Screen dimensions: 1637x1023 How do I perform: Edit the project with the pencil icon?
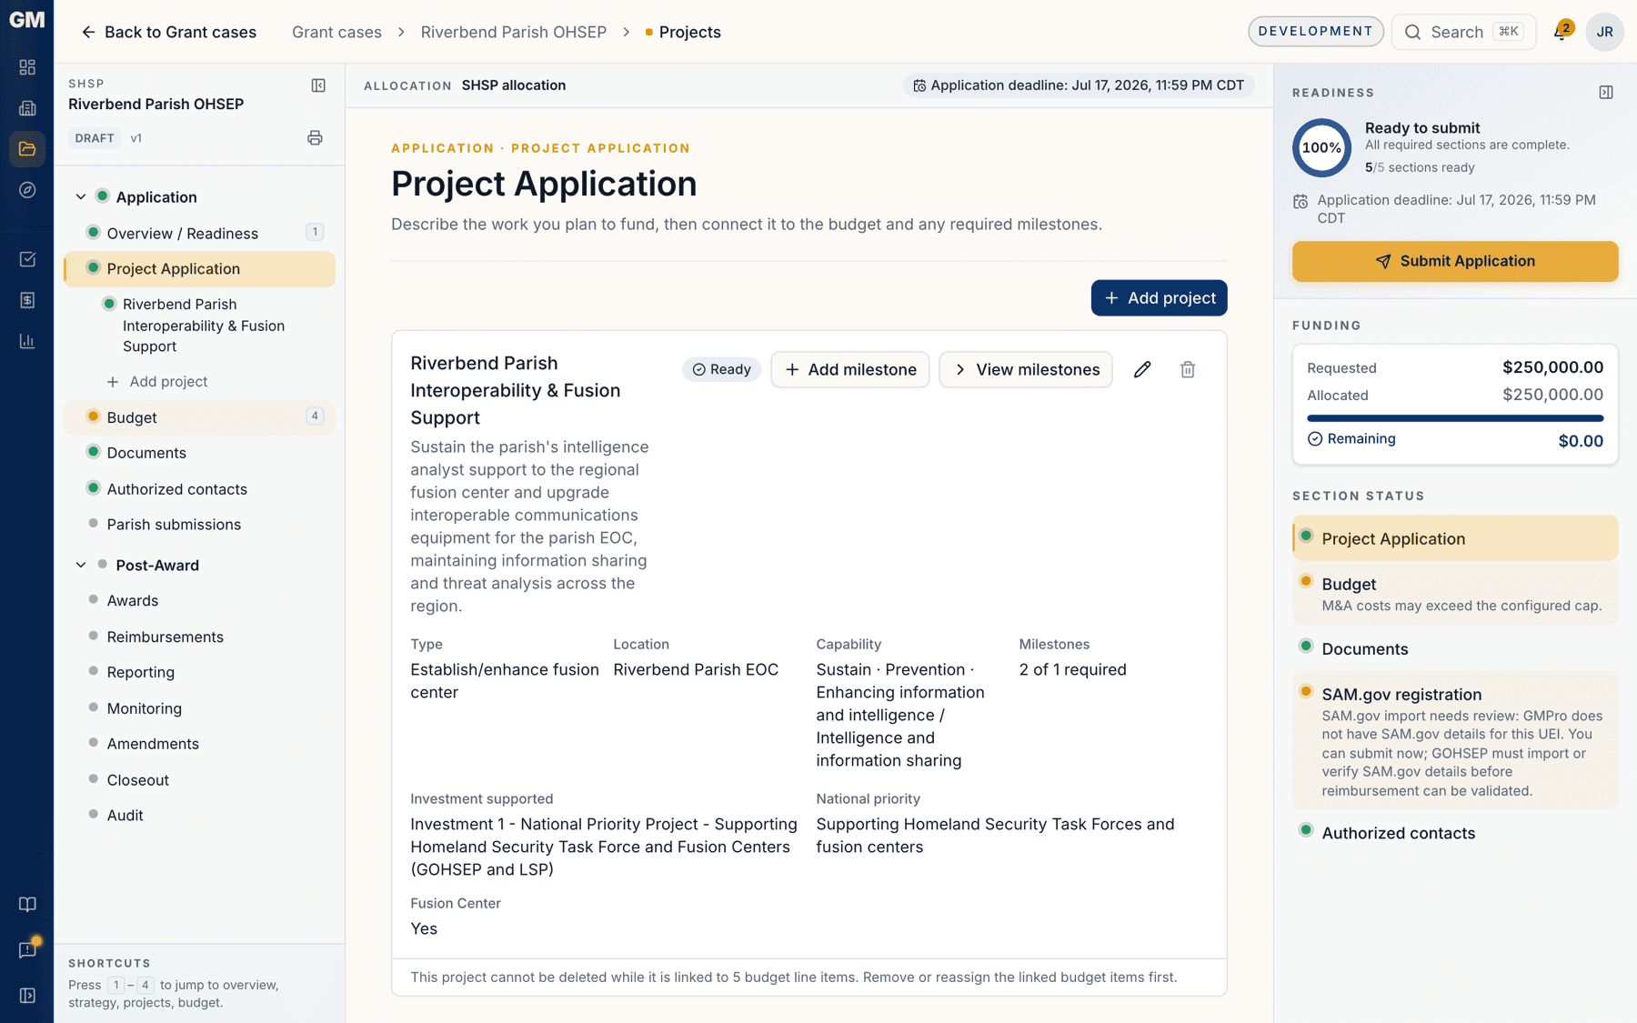[1142, 369]
